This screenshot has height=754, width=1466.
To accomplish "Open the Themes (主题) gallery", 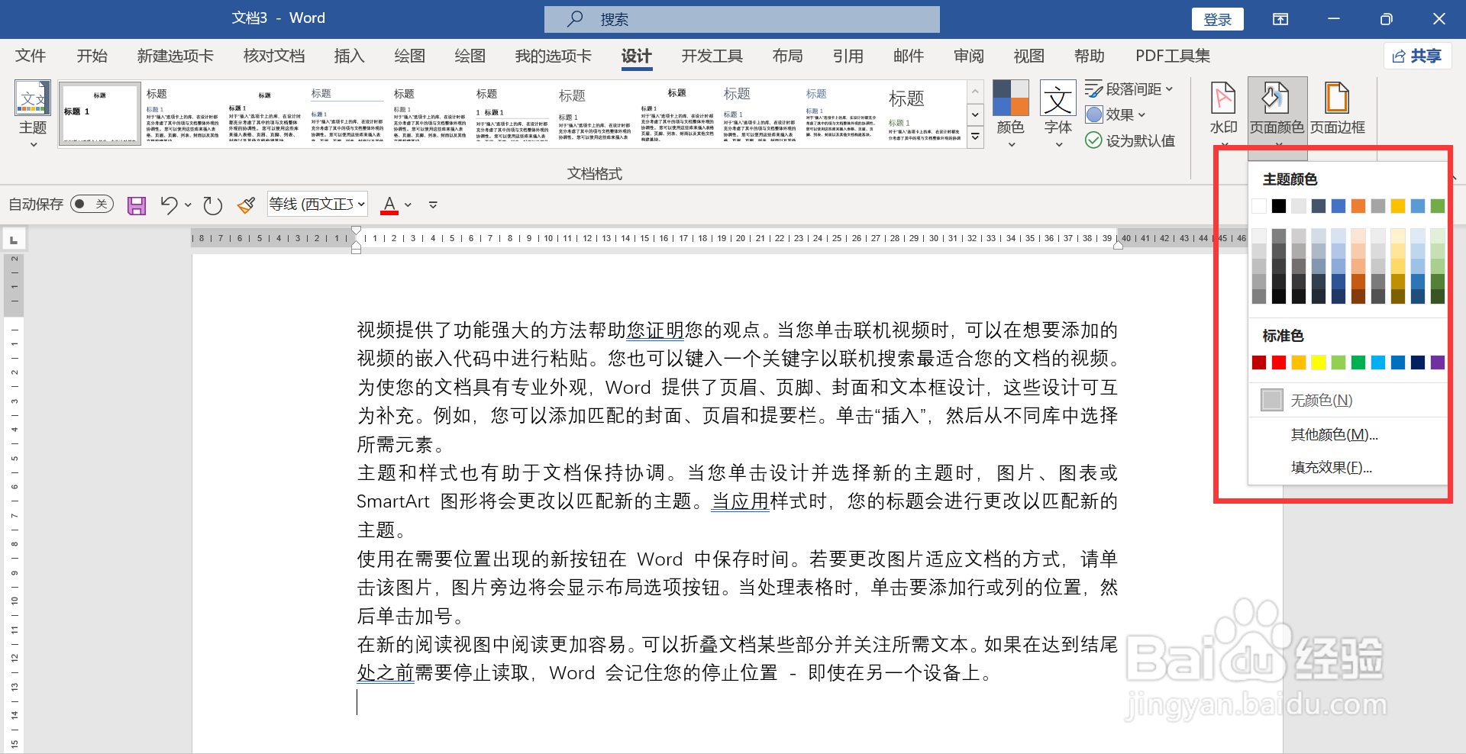I will [x=33, y=113].
